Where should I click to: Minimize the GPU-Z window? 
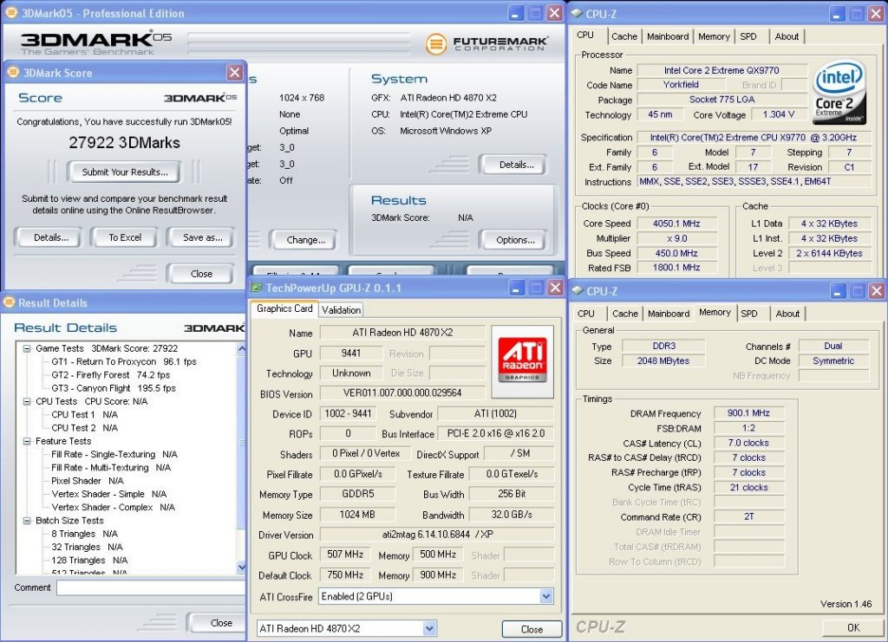(x=517, y=288)
